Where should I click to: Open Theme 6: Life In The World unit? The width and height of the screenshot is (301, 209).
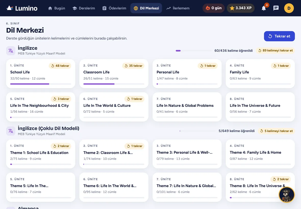tap(114, 187)
